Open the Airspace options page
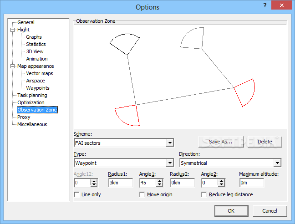The image size is (295, 224). (36, 81)
